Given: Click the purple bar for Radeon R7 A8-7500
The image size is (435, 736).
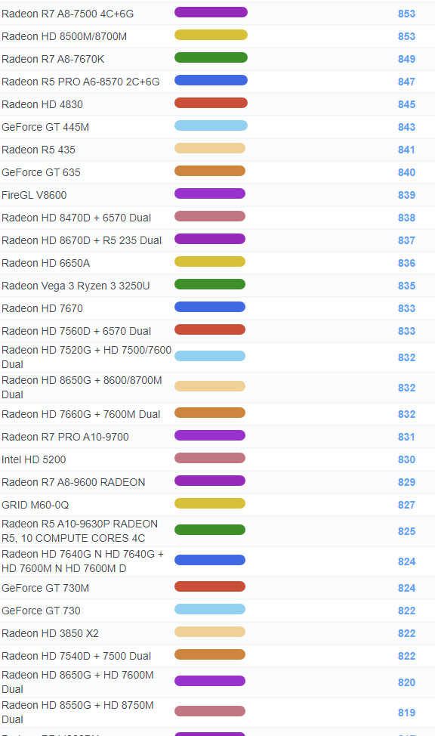Looking at the screenshot, I should (x=211, y=12).
